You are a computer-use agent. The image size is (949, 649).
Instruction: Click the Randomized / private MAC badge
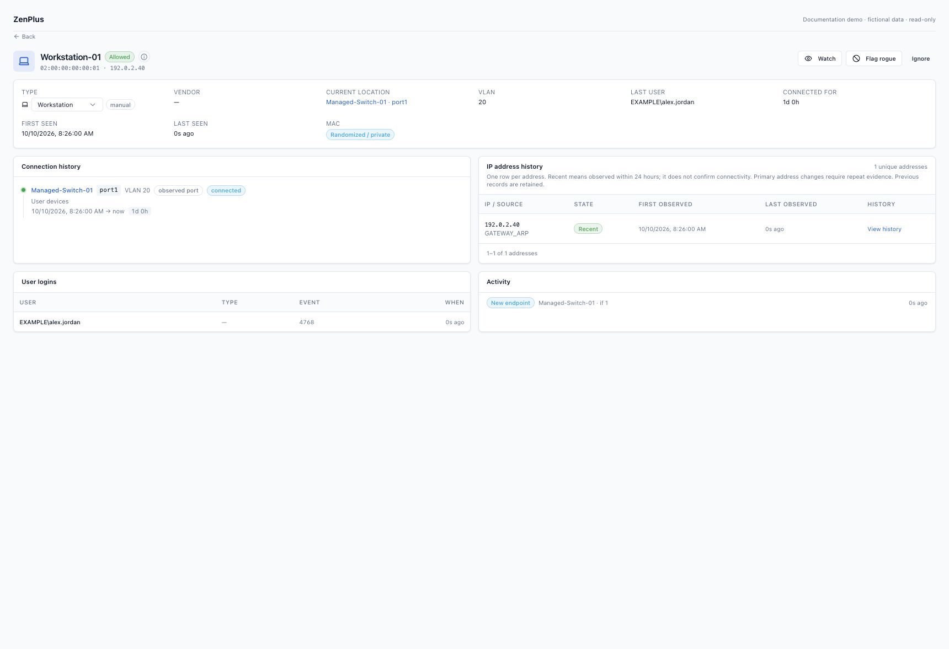pos(360,135)
